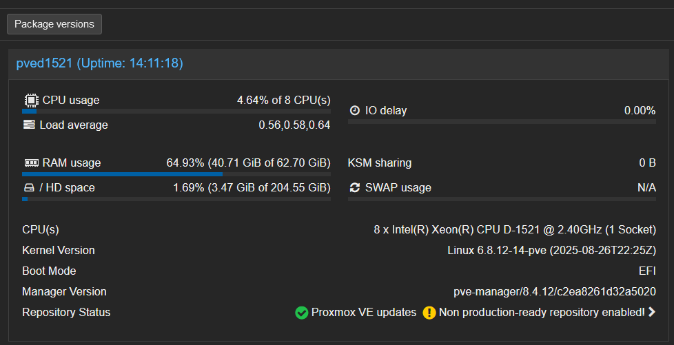
Task: Click the Proxmox VE updates status text
Action: tap(363, 312)
